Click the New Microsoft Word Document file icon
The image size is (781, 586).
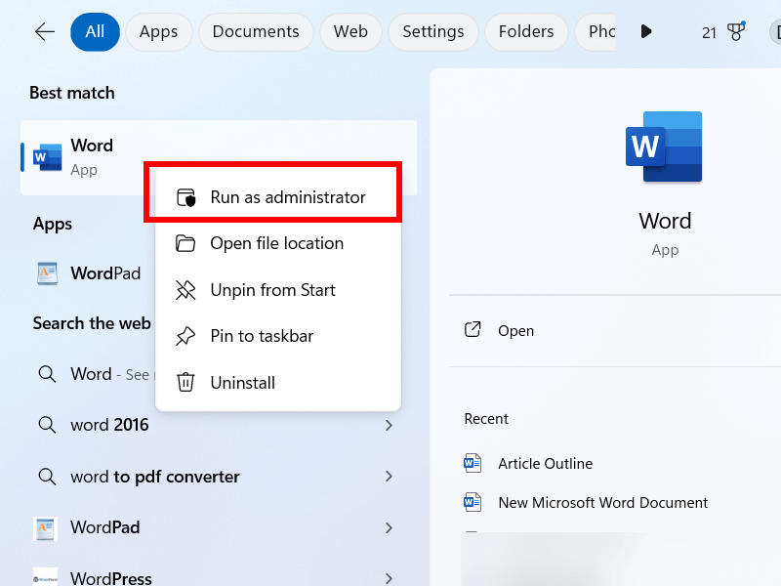click(473, 503)
